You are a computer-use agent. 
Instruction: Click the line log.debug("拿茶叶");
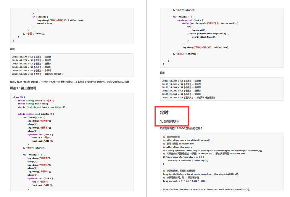[39, 171]
